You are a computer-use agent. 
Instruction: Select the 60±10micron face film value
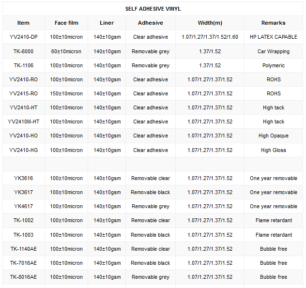(66, 51)
